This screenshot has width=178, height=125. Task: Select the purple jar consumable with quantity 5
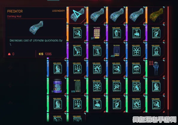(x=57, y=86)
